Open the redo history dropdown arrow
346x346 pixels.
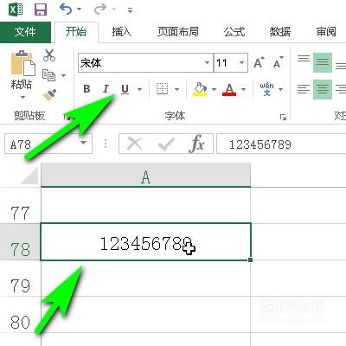coord(113,10)
